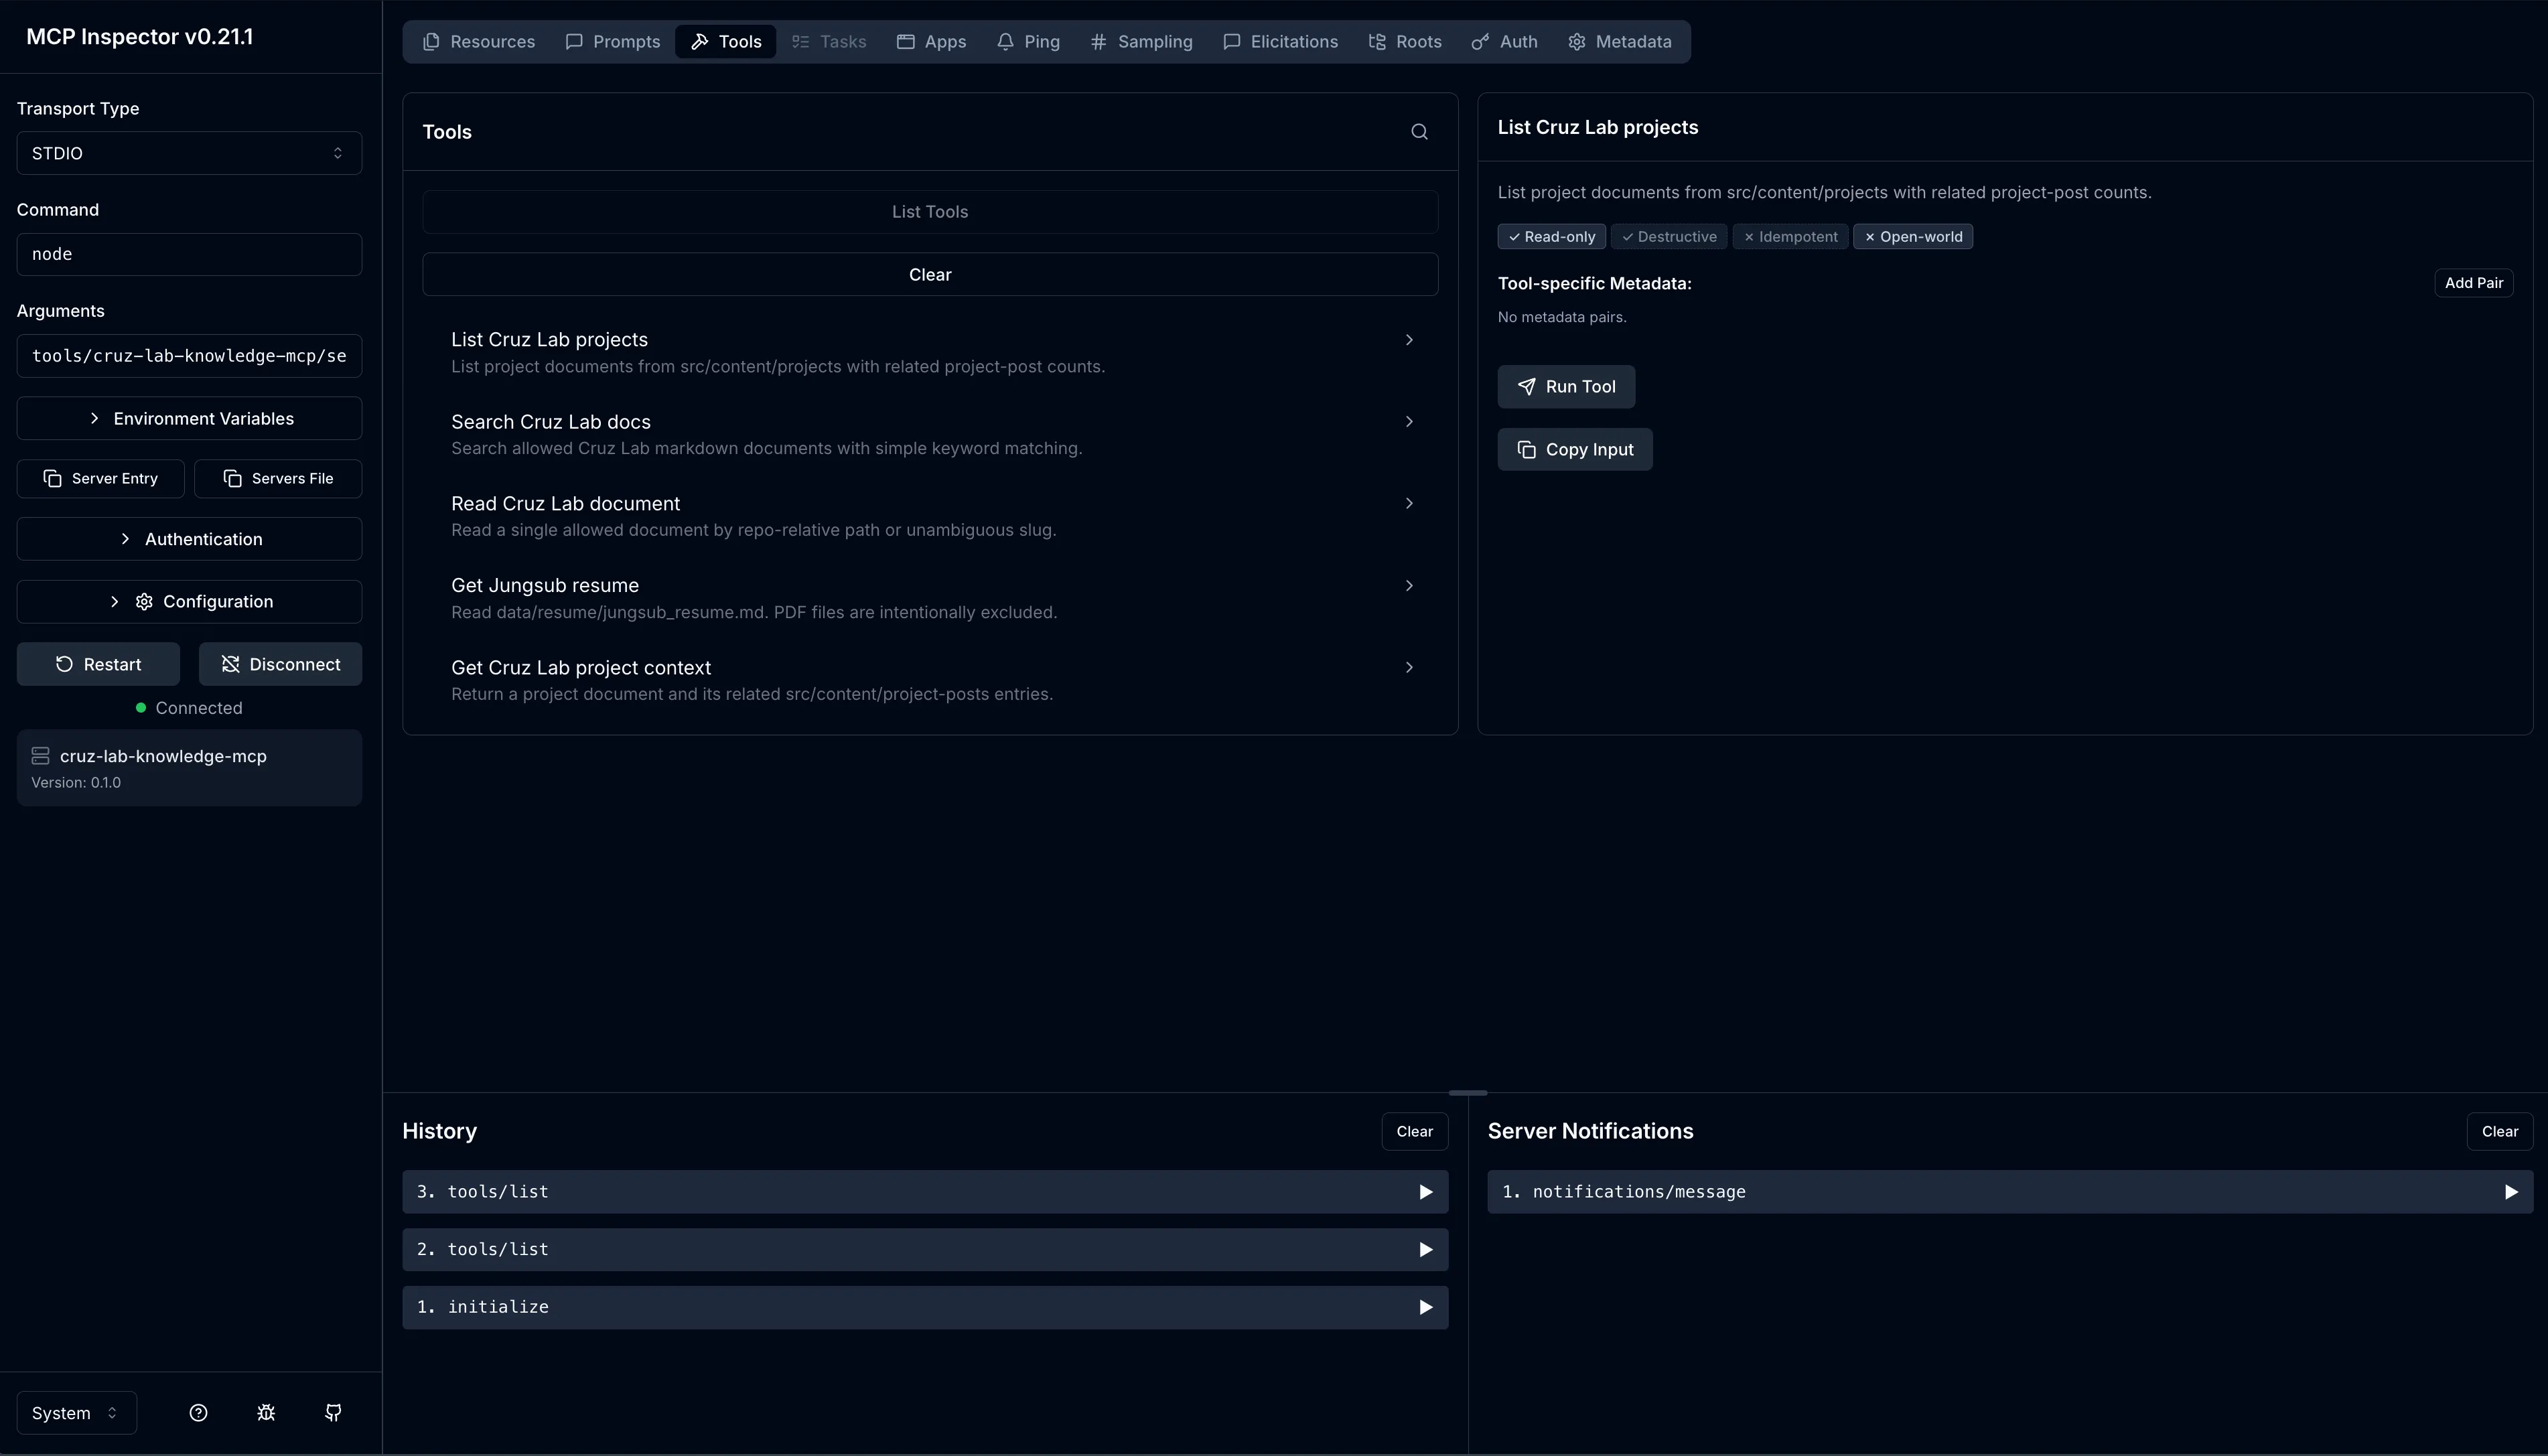This screenshot has height=1456, width=2548.
Task: Clear the History panel
Action: 1415,1132
